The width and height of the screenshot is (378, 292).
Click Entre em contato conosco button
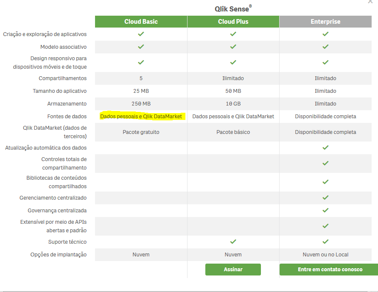pyautogui.click(x=329, y=270)
